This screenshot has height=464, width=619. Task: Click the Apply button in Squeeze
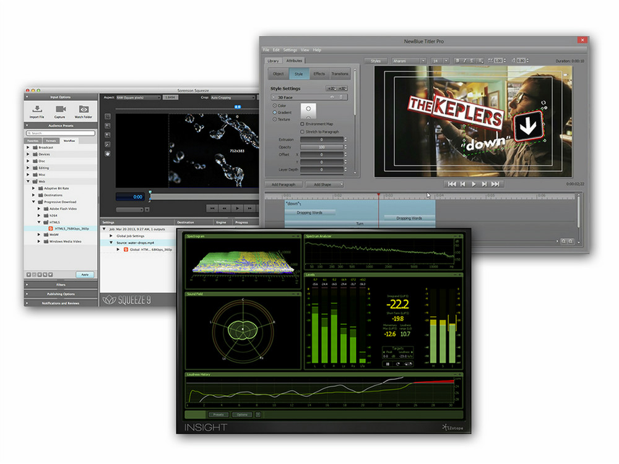point(85,274)
